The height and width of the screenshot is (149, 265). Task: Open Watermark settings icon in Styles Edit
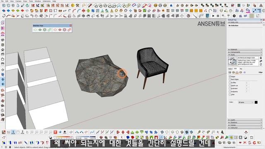241,72
